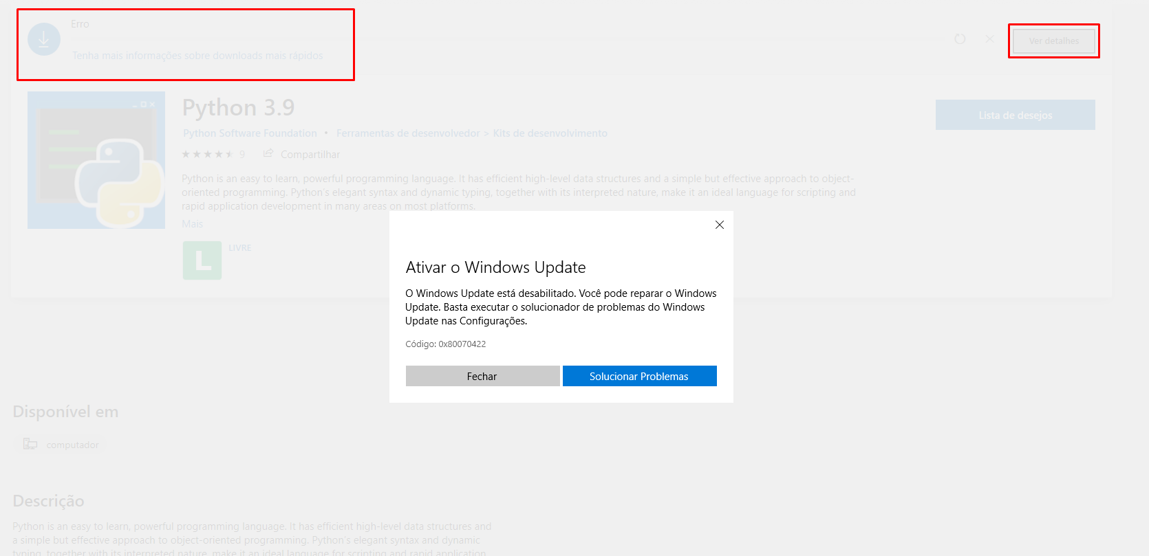Click the LIVRE rating label
Screen dimensions: 1149x556
point(240,248)
